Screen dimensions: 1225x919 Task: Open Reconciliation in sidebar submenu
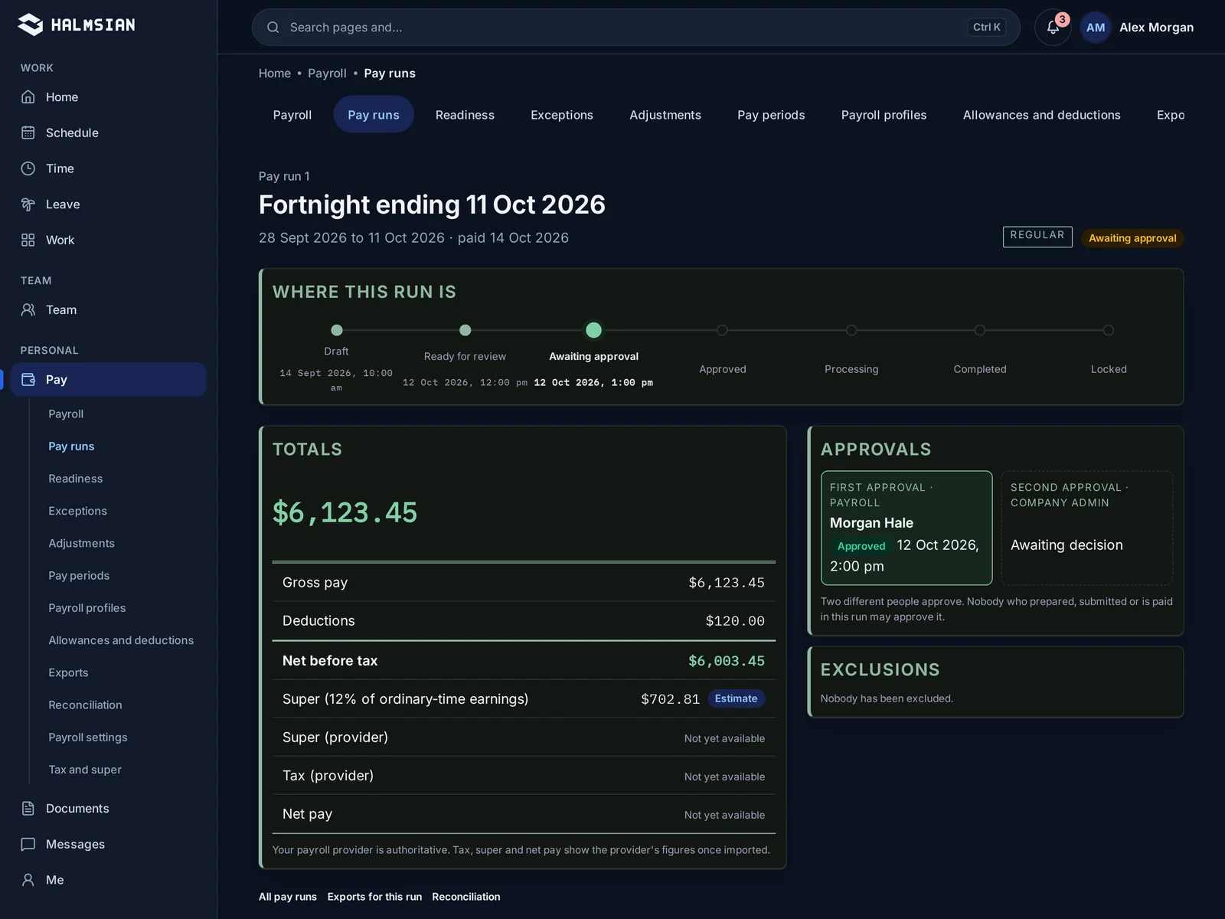pos(85,705)
